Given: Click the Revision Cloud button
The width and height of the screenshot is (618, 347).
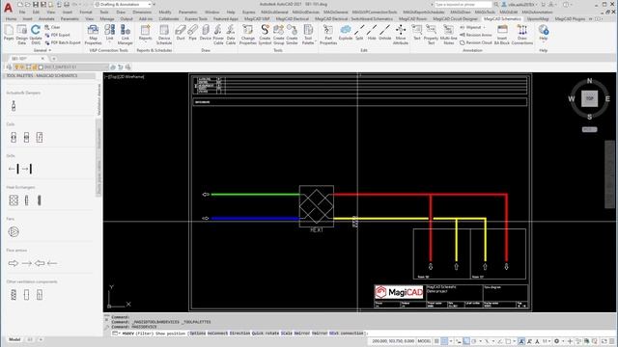Looking at the screenshot, I should pyautogui.click(x=475, y=42).
